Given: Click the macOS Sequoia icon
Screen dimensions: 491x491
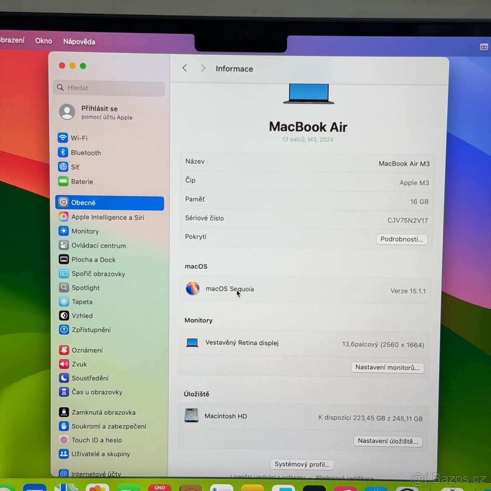Looking at the screenshot, I should tap(192, 288).
